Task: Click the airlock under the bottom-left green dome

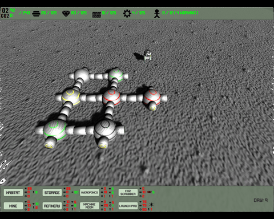Action: tap(50, 143)
